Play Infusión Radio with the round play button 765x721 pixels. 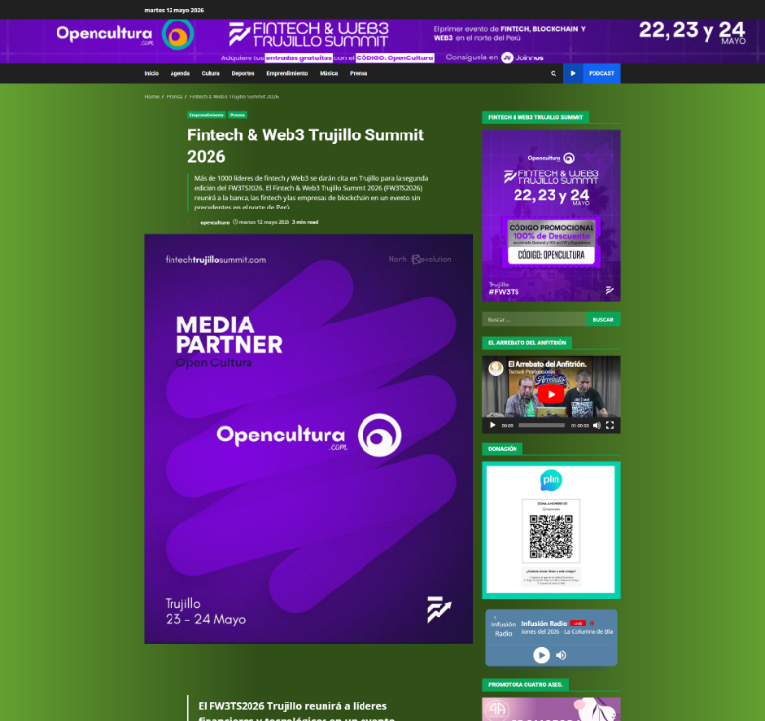point(541,655)
